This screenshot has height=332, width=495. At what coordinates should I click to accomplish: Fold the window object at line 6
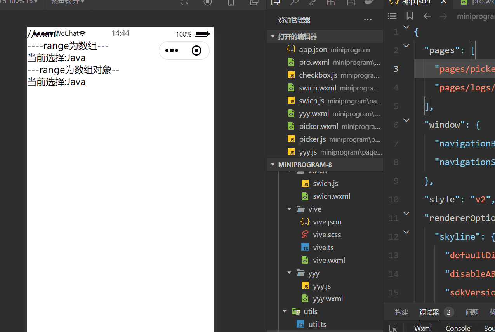pos(406,120)
